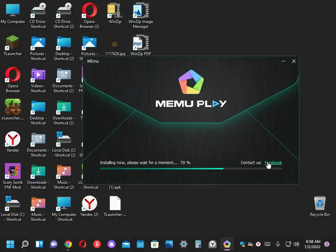Click Yandex tray icon

tap(258, 244)
